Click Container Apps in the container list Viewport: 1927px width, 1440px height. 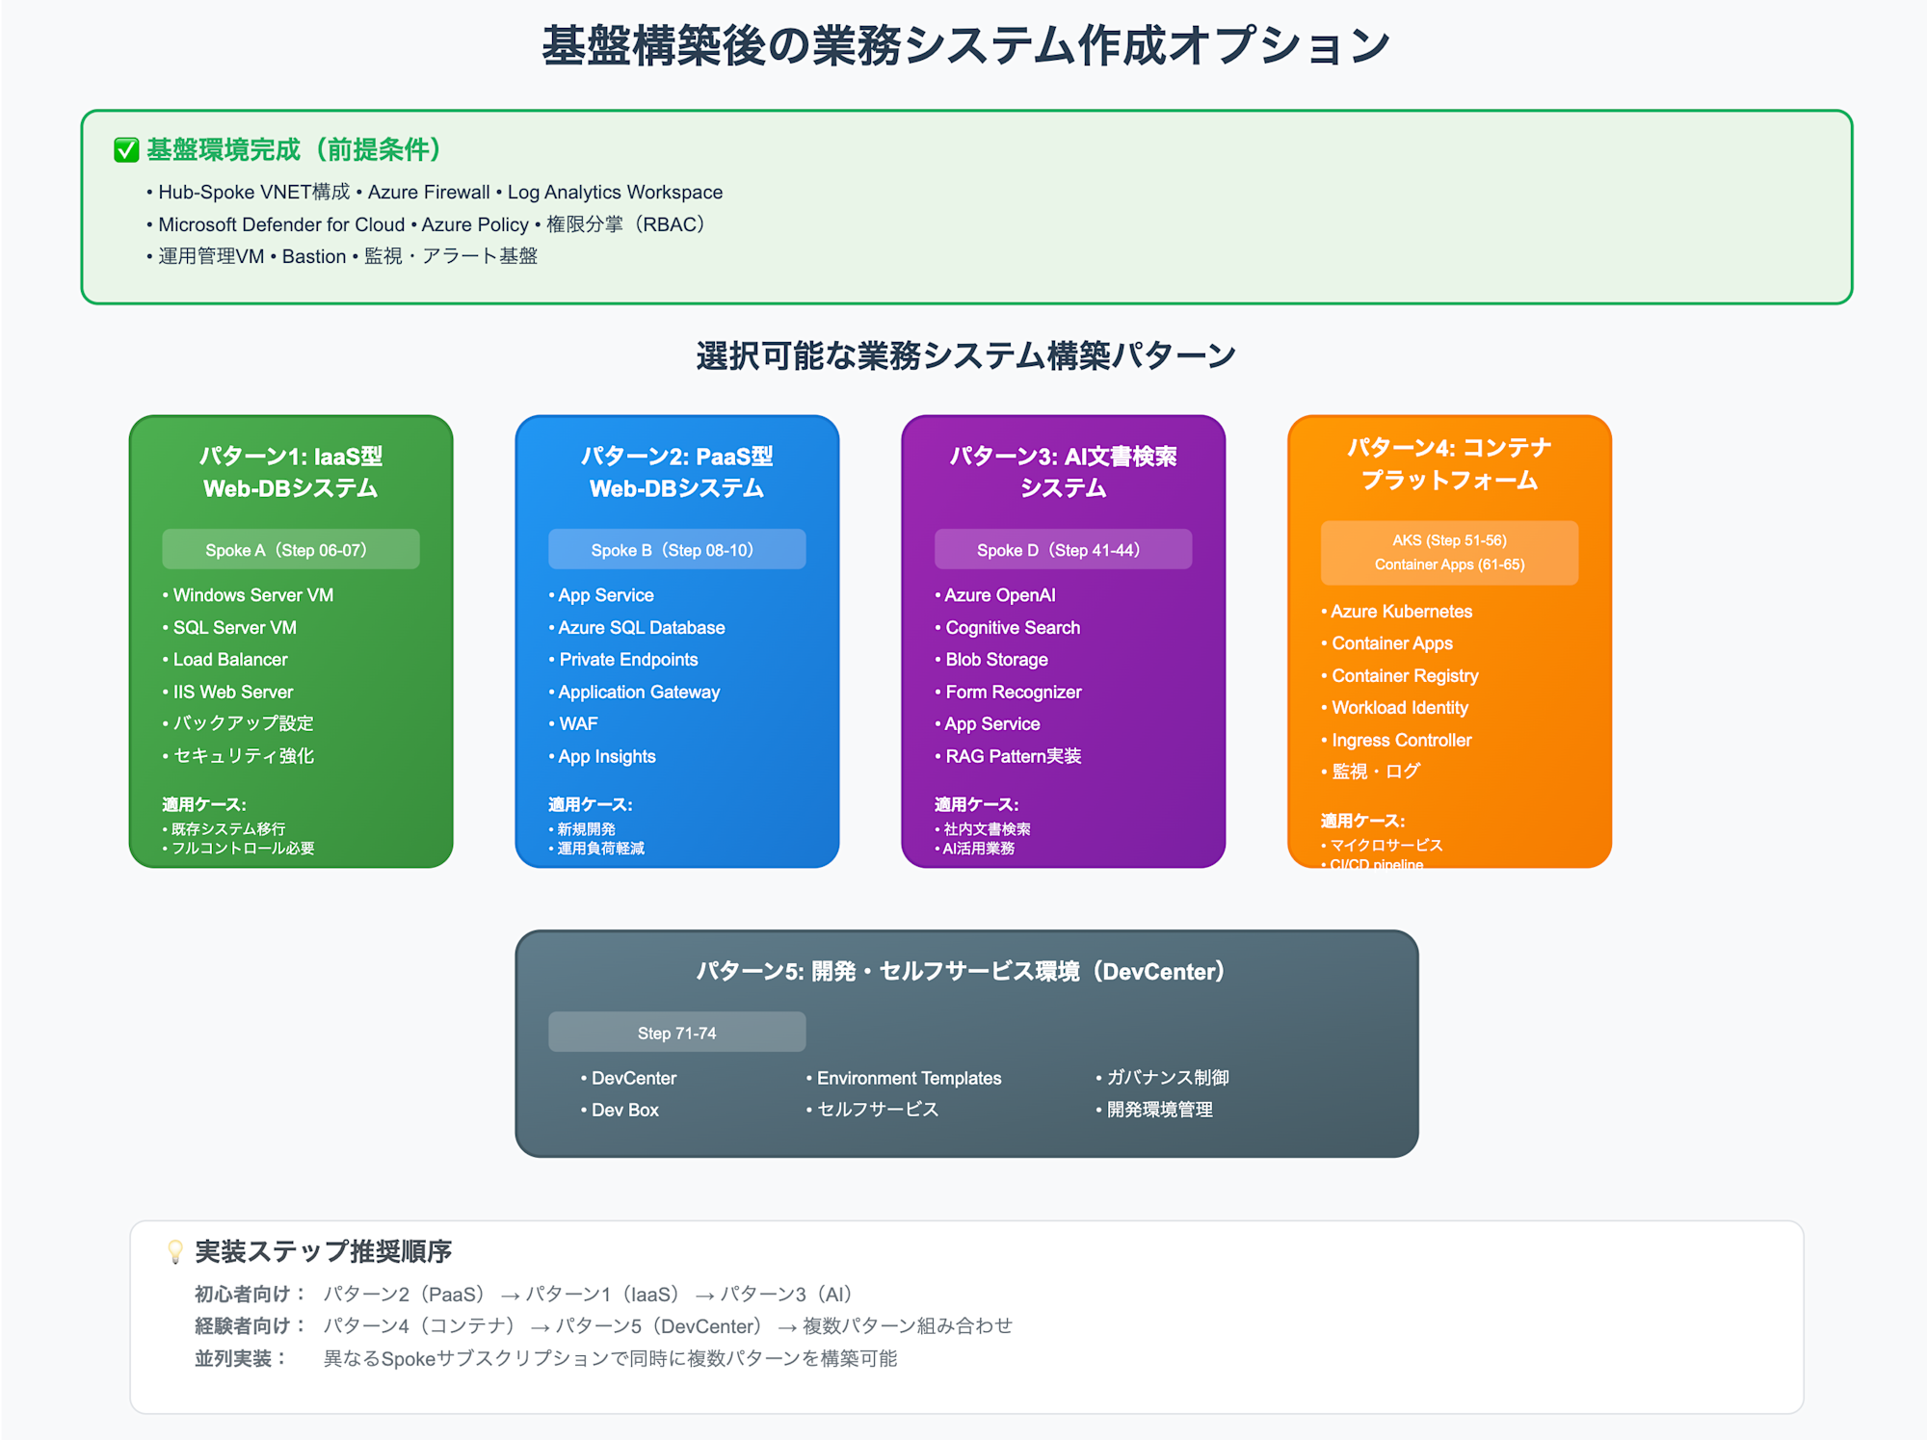tap(1387, 643)
